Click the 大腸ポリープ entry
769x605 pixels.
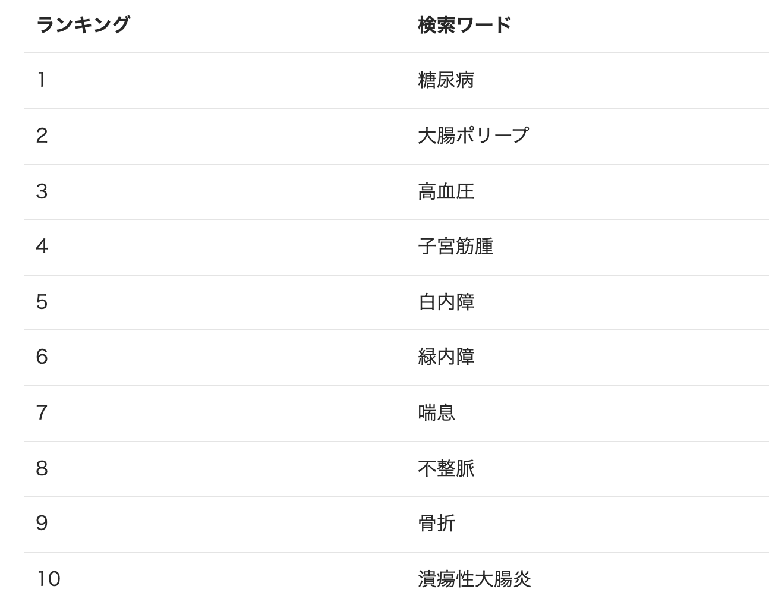(473, 136)
